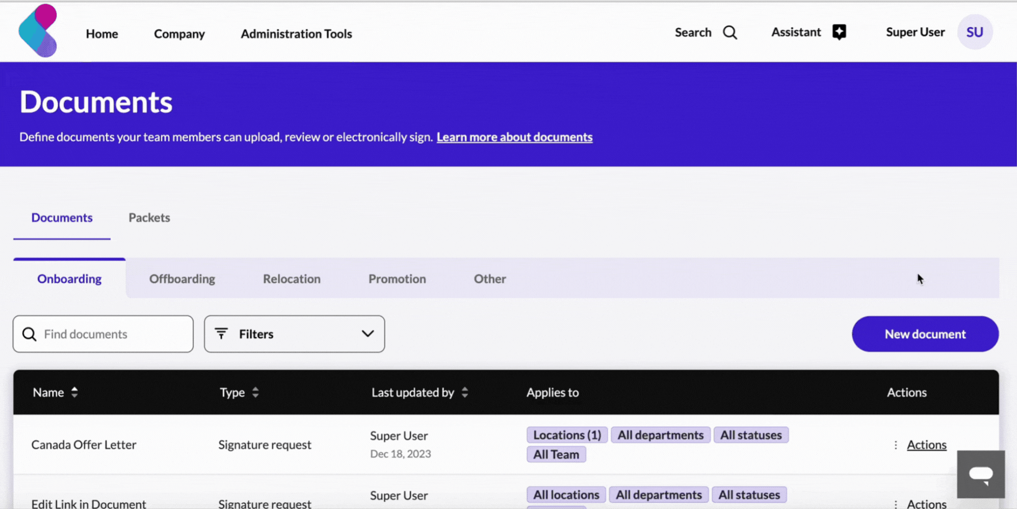Click Edit Link in Document name

click(89, 503)
